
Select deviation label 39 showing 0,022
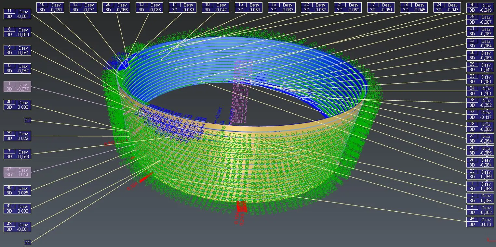(x=17, y=136)
